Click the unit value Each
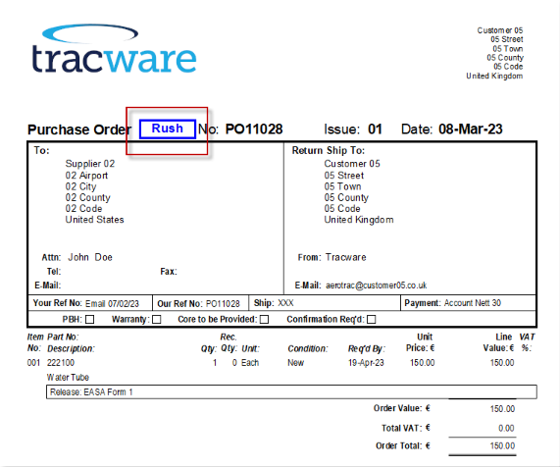The height and width of the screenshot is (467, 560). point(250,363)
